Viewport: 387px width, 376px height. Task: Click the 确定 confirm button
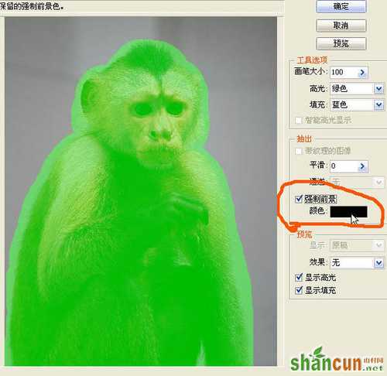tap(341, 6)
